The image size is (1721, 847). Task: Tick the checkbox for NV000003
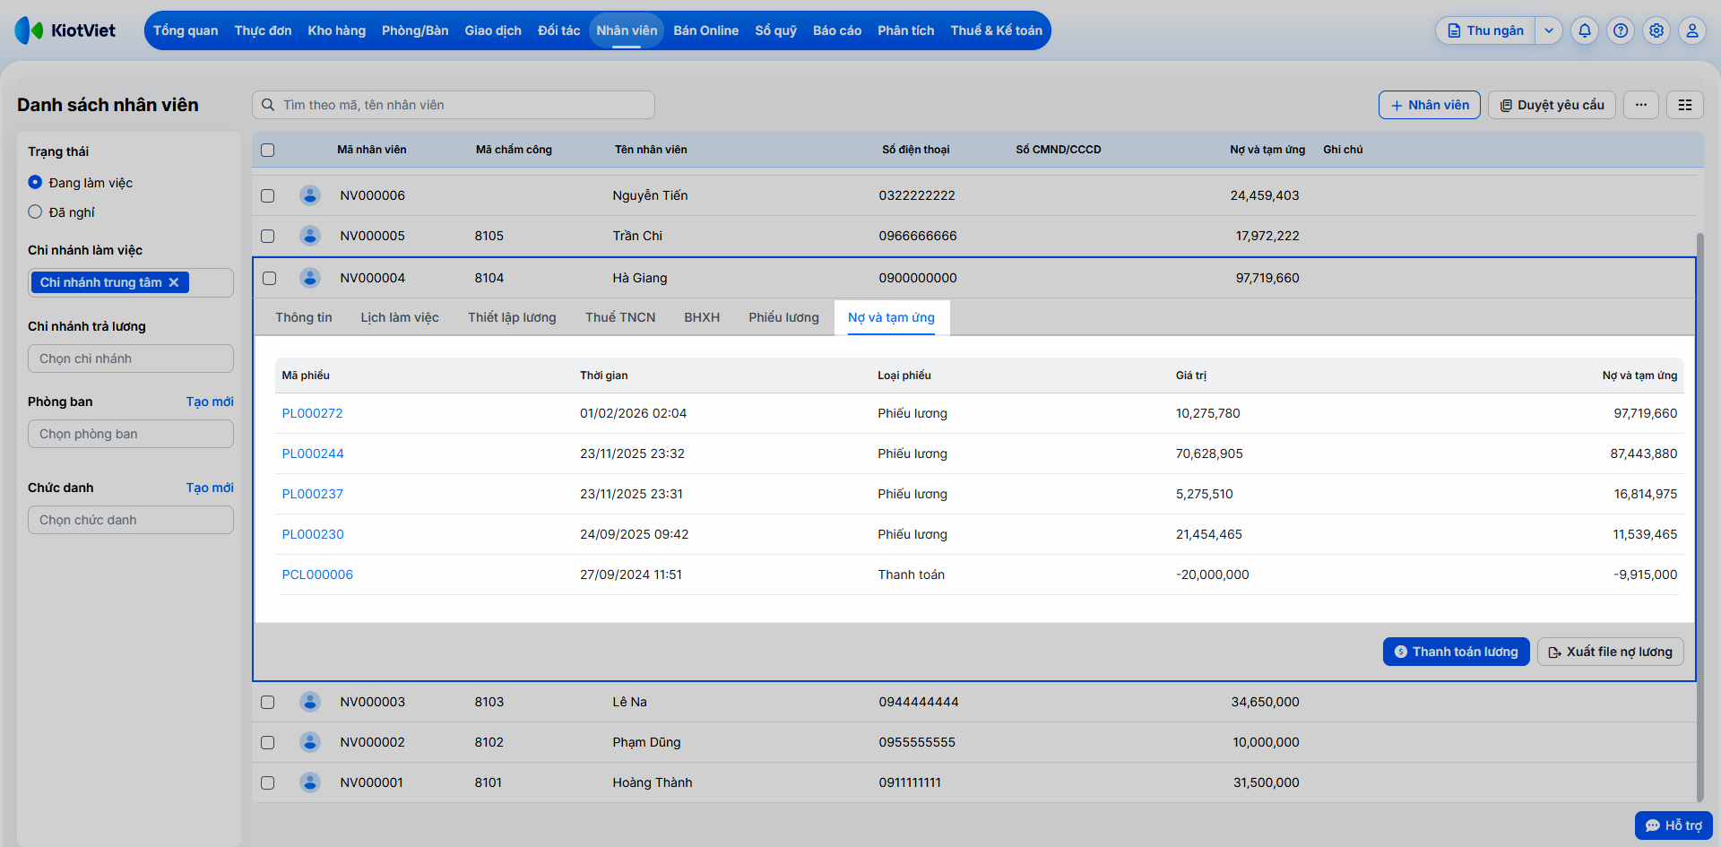point(267,702)
